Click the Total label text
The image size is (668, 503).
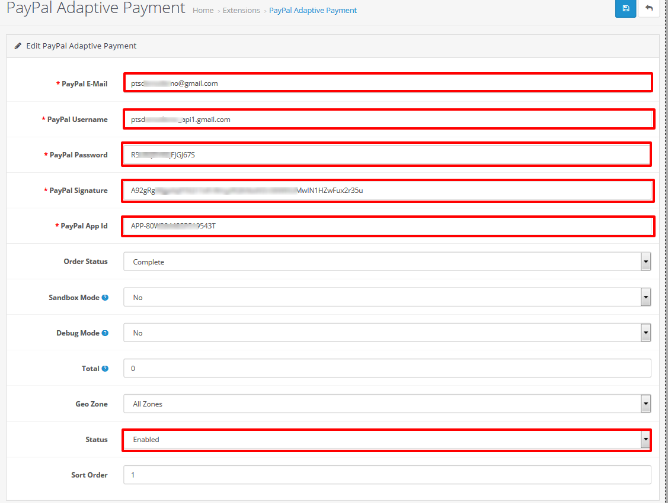[90, 369]
